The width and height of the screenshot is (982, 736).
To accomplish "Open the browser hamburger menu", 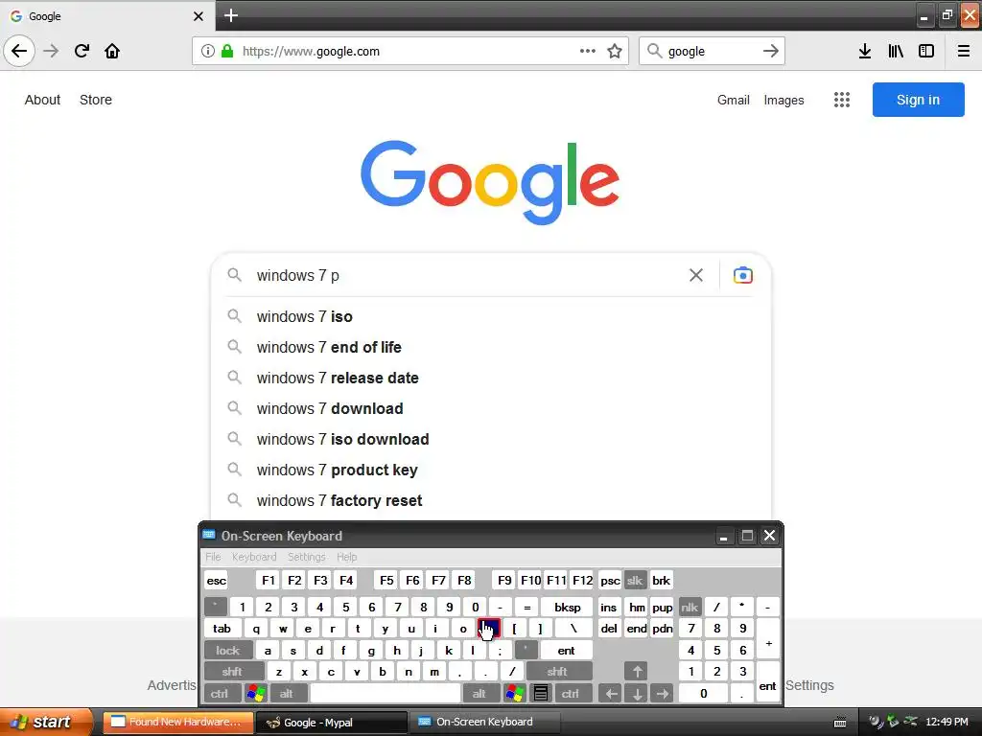I will [963, 51].
